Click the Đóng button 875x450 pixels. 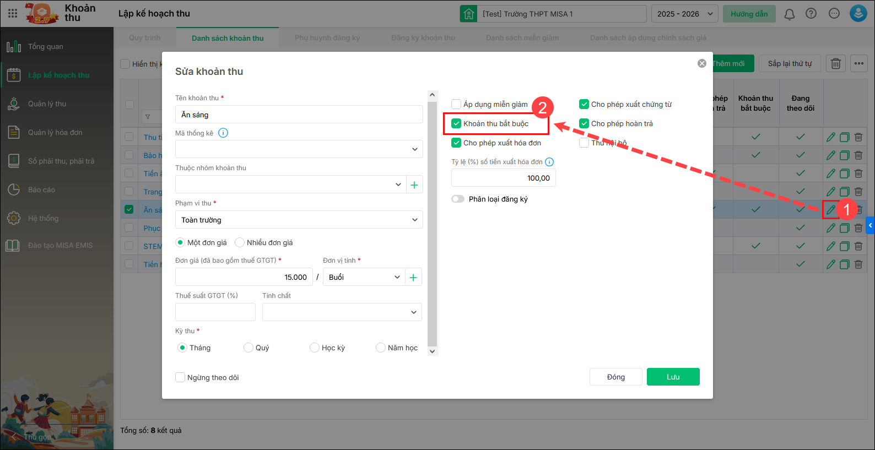tap(615, 377)
